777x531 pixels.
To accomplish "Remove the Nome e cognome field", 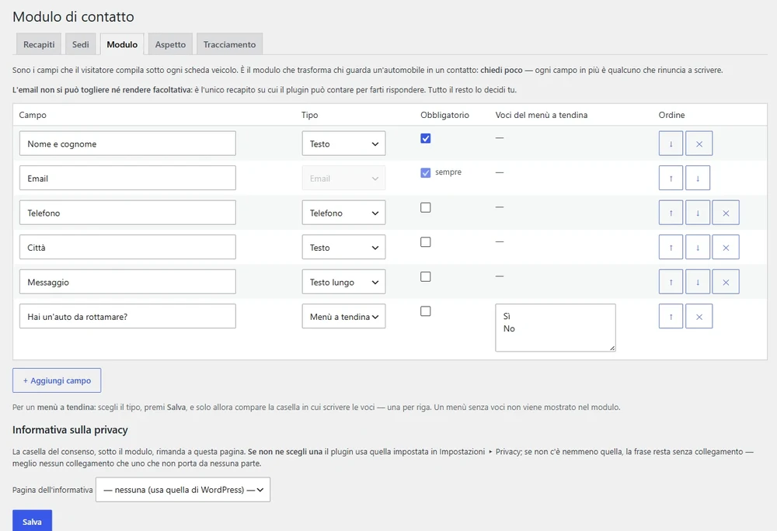I will coord(699,144).
